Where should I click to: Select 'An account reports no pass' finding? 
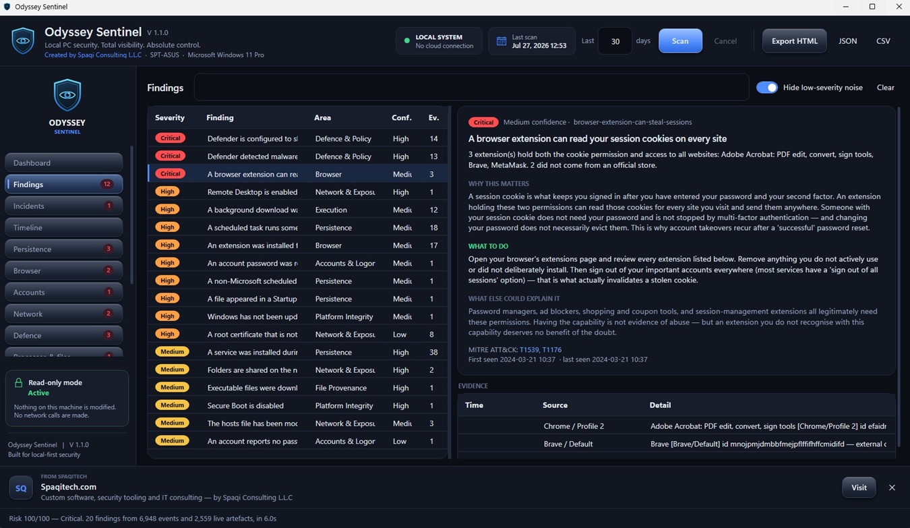pyautogui.click(x=297, y=441)
